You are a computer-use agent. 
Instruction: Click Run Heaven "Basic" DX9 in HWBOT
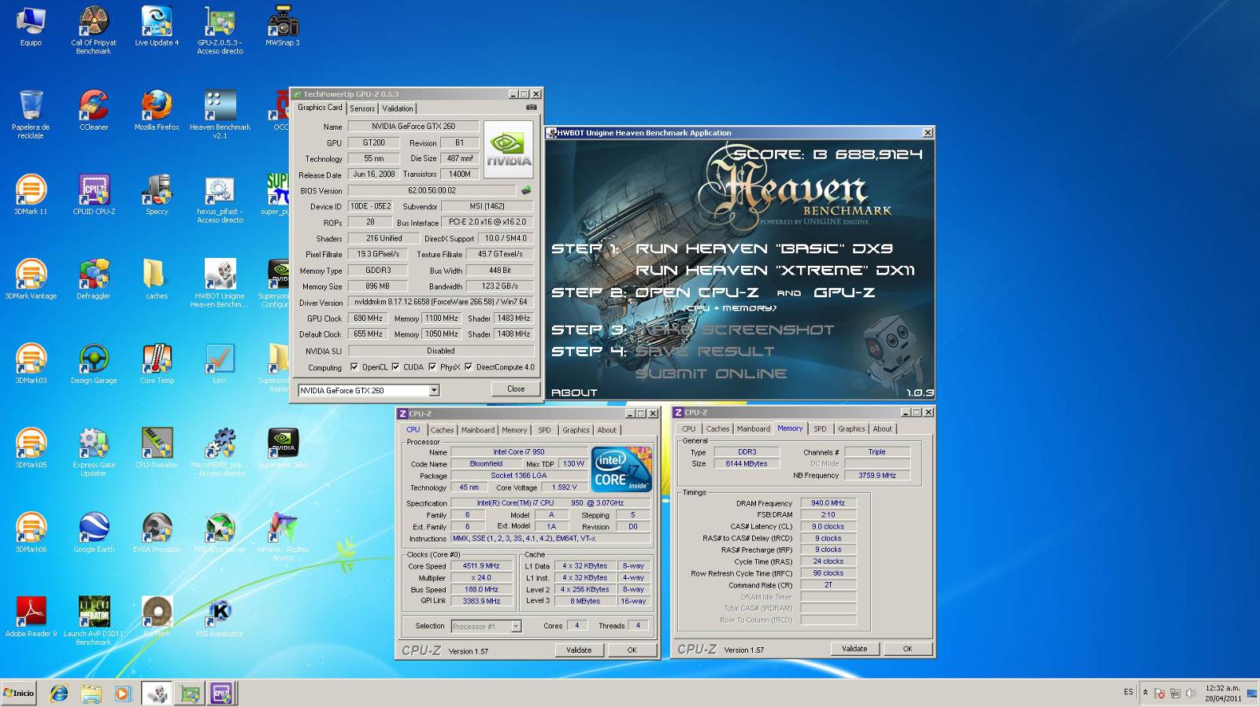click(x=764, y=249)
